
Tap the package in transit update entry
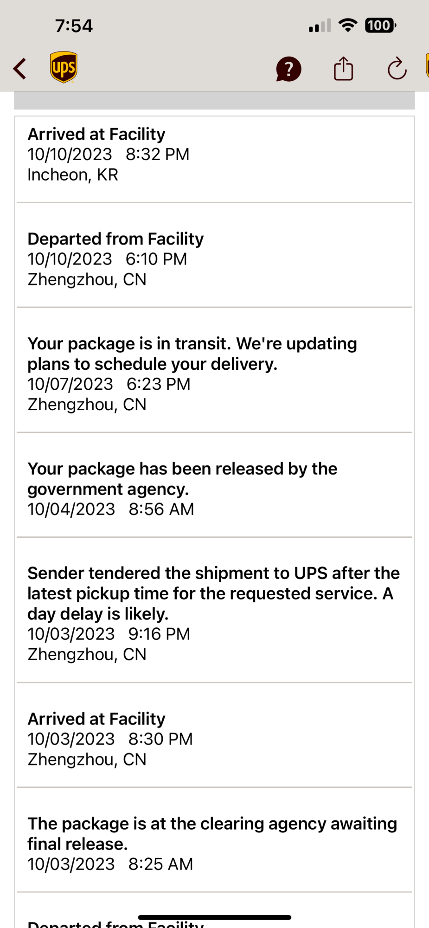214,374
